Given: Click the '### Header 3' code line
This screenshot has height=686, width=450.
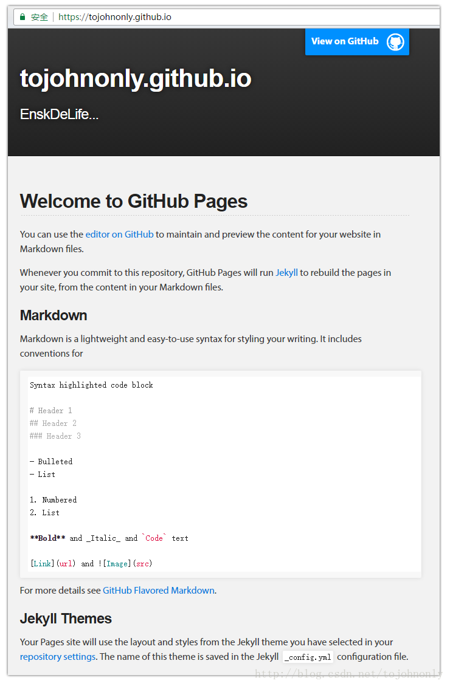Looking at the screenshot, I should (x=55, y=436).
